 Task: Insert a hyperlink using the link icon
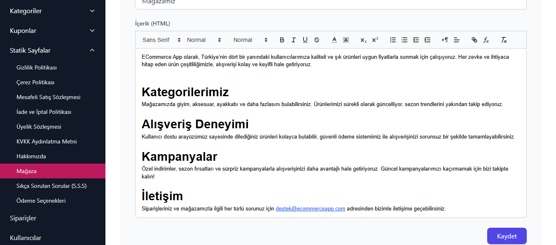click(474, 39)
